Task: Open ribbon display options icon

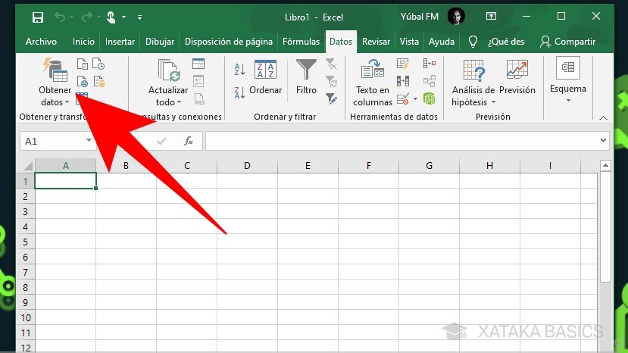Action: 491,16
